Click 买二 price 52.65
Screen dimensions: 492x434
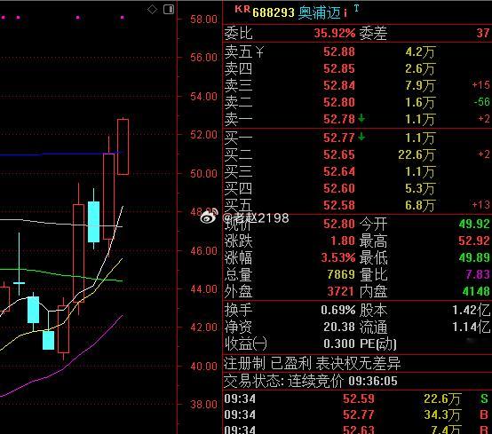coord(339,154)
